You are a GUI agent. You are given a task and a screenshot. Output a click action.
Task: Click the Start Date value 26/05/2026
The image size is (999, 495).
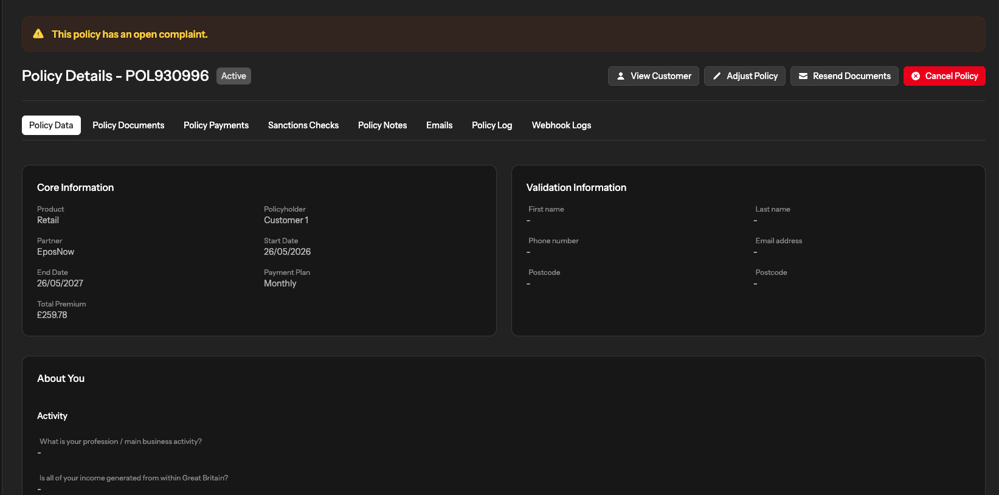click(x=287, y=252)
